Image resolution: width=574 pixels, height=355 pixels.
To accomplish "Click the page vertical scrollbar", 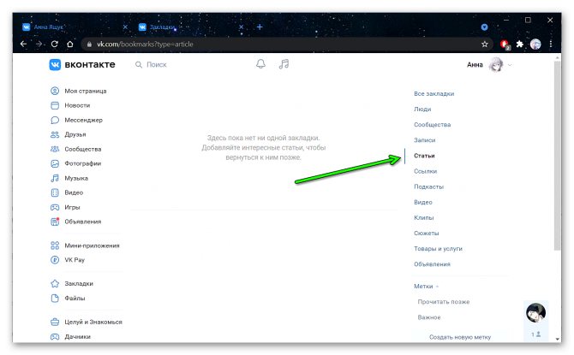I will point(557,156).
